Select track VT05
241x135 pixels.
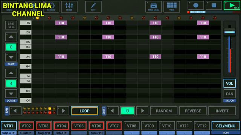(79, 126)
